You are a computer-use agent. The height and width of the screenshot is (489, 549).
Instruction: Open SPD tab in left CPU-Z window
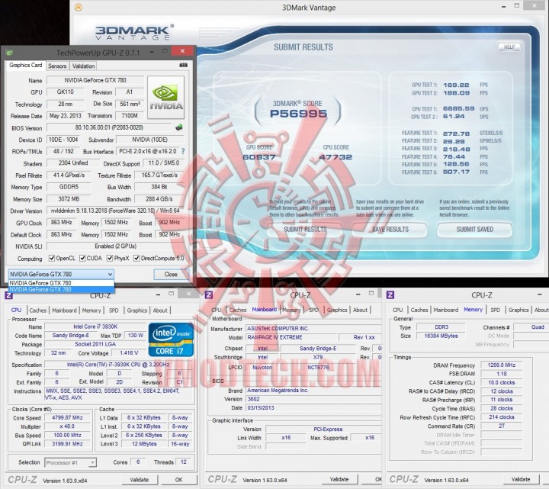tap(114, 310)
